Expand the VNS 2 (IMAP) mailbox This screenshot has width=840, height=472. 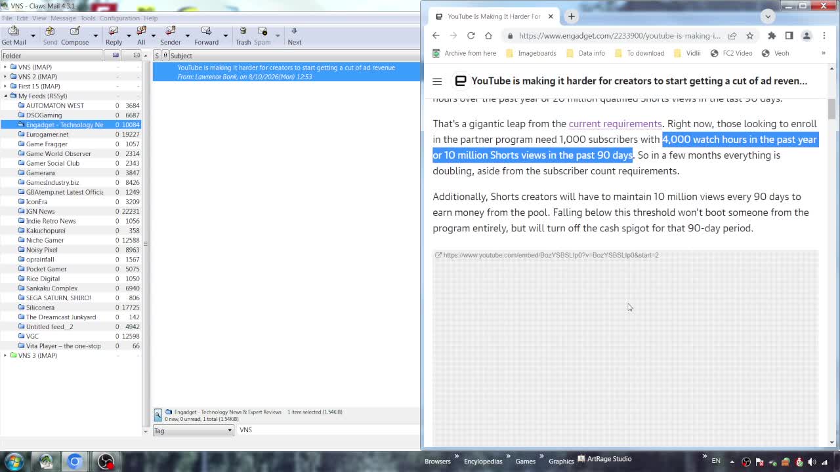point(5,77)
